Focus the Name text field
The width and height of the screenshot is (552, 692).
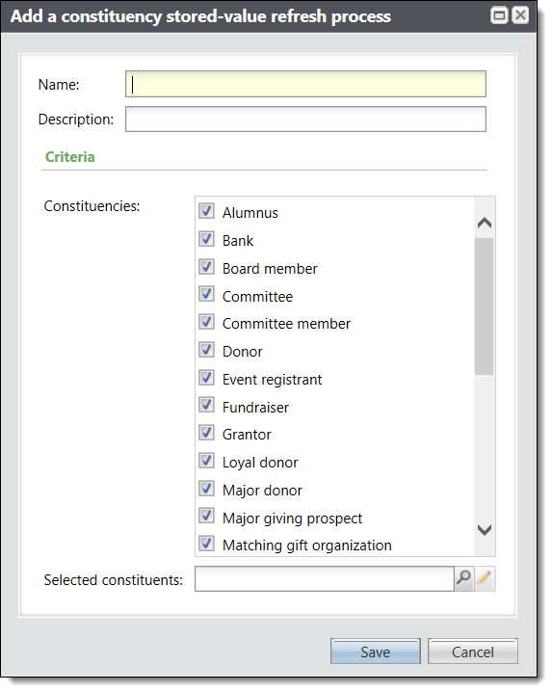point(305,84)
